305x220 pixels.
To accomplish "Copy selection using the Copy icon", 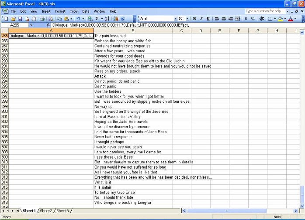I will click(x=59, y=19).
